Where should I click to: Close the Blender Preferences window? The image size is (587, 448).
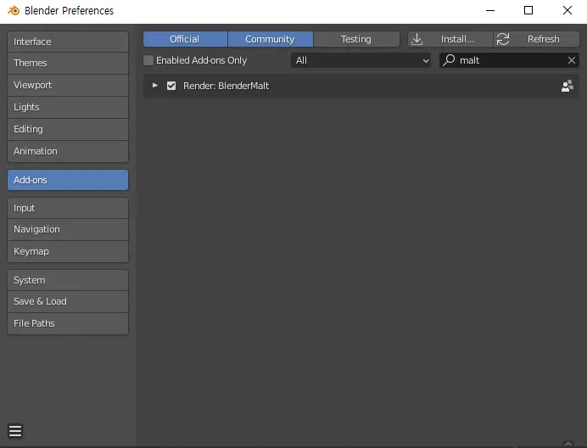pyautogui.click(x=567, y=10)
